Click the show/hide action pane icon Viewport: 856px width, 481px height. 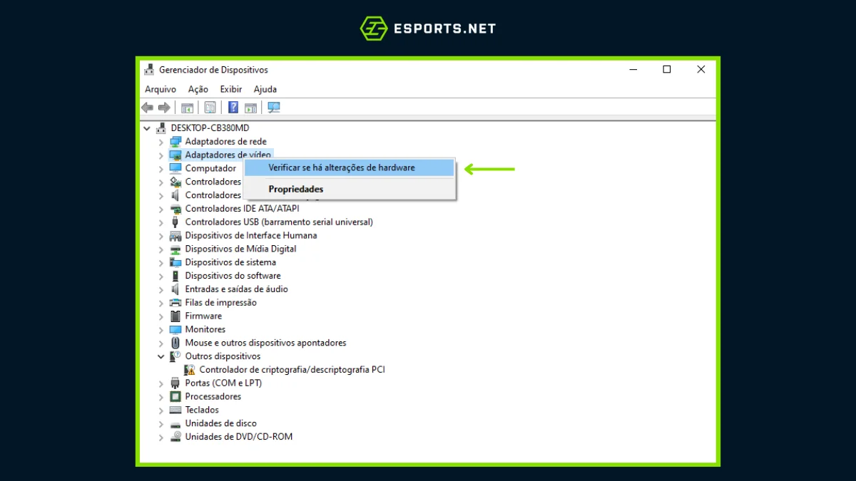tap(250, 108)
